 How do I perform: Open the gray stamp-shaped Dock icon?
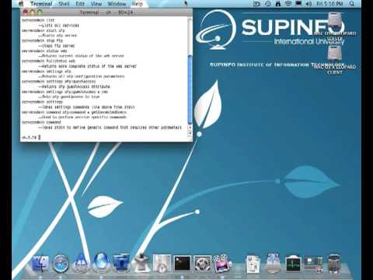coord(141,263)
